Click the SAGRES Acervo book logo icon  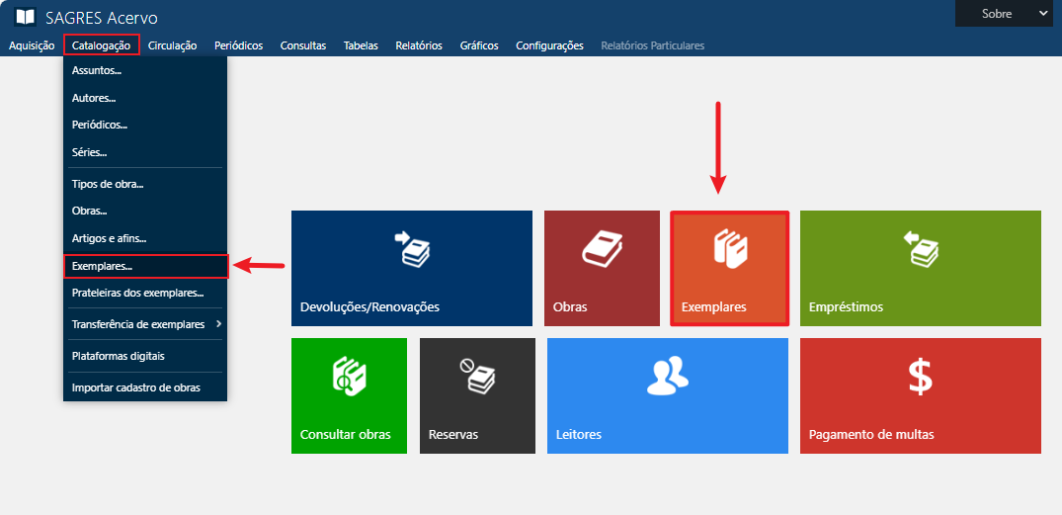click(x=25, y=18)
